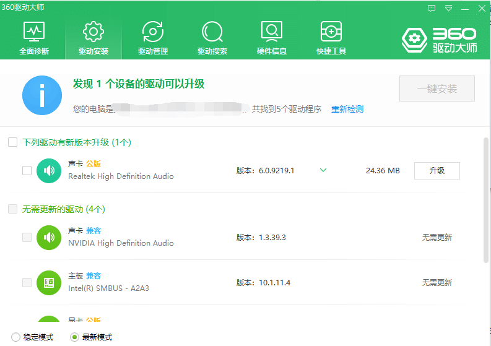Open 驱动搜索 magnifier icon

(212, 32)
